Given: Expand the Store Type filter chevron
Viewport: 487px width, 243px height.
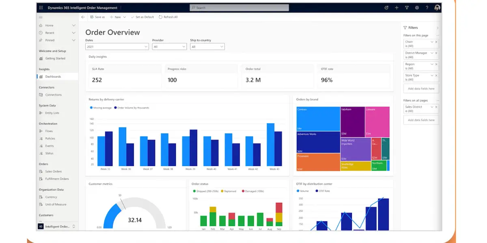Looking at the screenshot, I should (432, 75).
